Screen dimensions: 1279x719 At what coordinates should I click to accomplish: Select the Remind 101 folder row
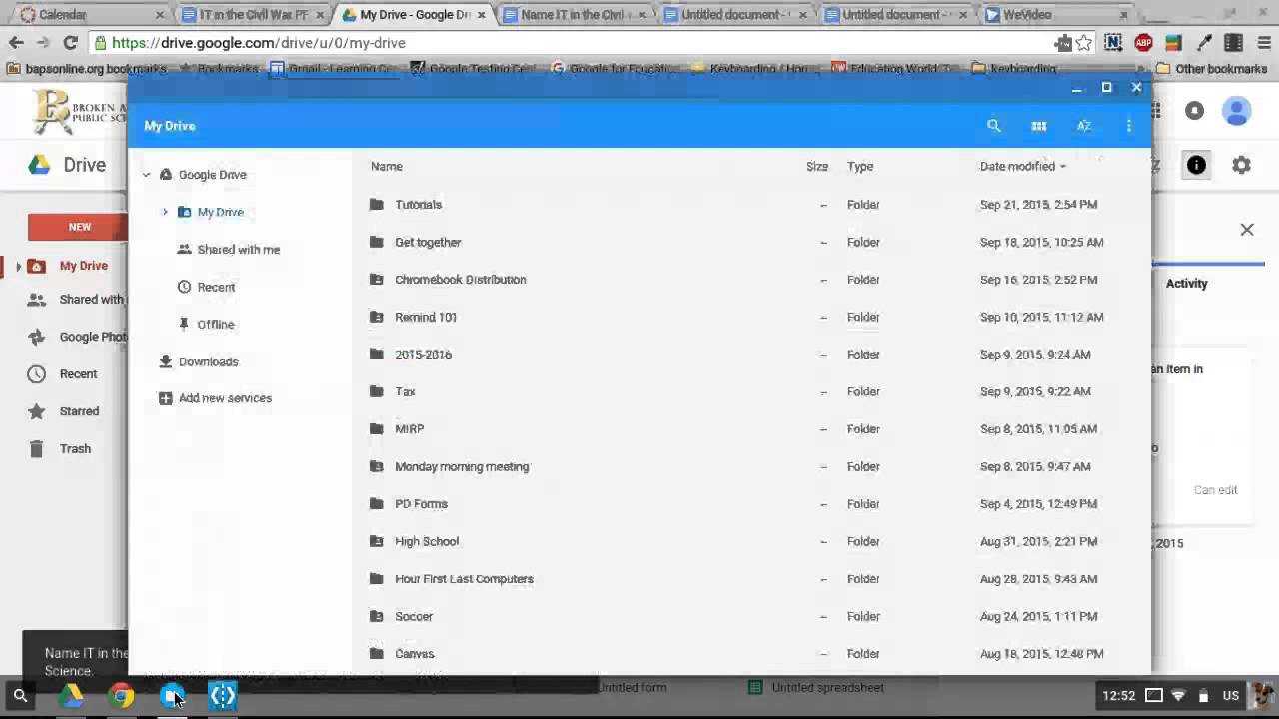point(751,317)
